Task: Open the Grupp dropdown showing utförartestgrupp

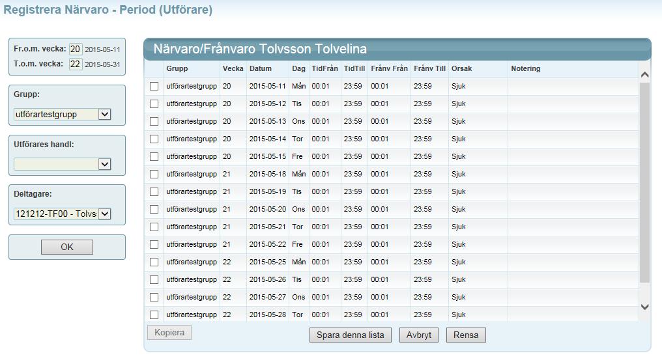Action: 62,115
